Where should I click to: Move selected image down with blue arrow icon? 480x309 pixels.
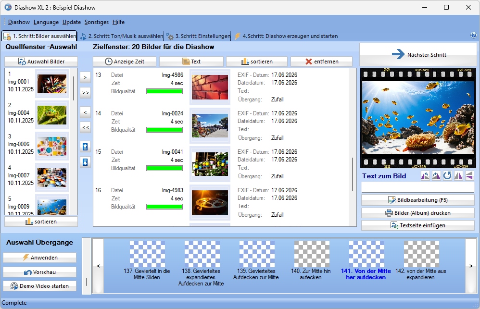pyautogui.click(x=86, y=162)
